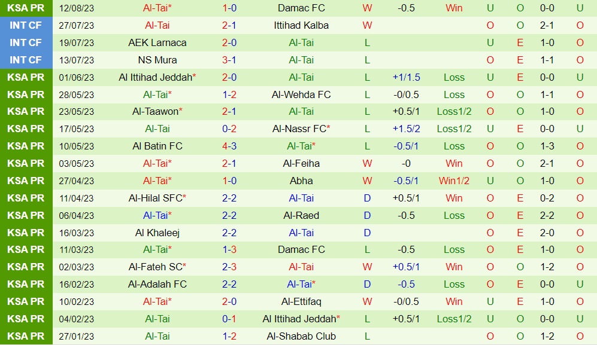The image size is (597, 345).
Task: Click the Al-Ettifaq team name
Action: (x=301, y=301)
